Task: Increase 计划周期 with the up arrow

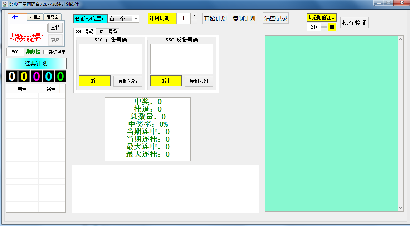Action: pos(194,15)
